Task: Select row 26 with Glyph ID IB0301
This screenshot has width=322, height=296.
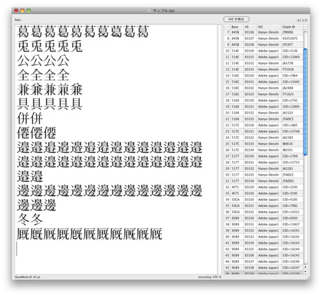Action: click(263, 150)
